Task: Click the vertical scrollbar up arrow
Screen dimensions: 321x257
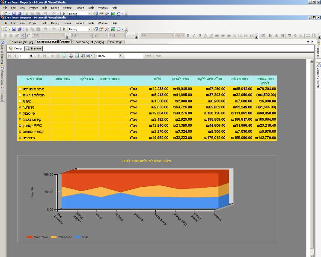Action: click(x=312, y=61)
